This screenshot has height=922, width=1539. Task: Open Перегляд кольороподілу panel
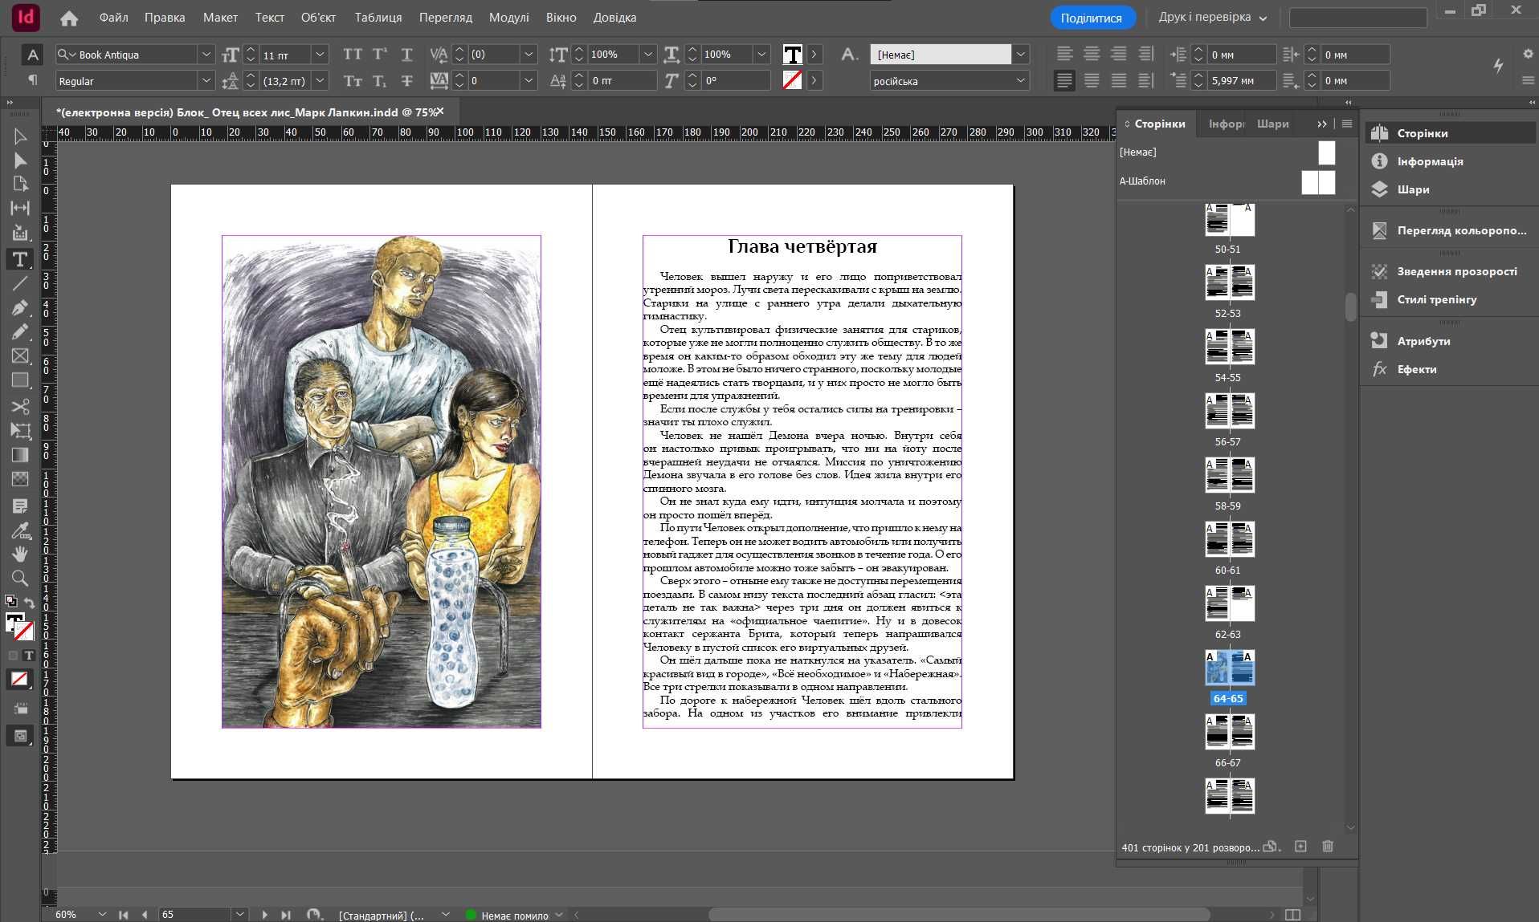click(1461, 230)
